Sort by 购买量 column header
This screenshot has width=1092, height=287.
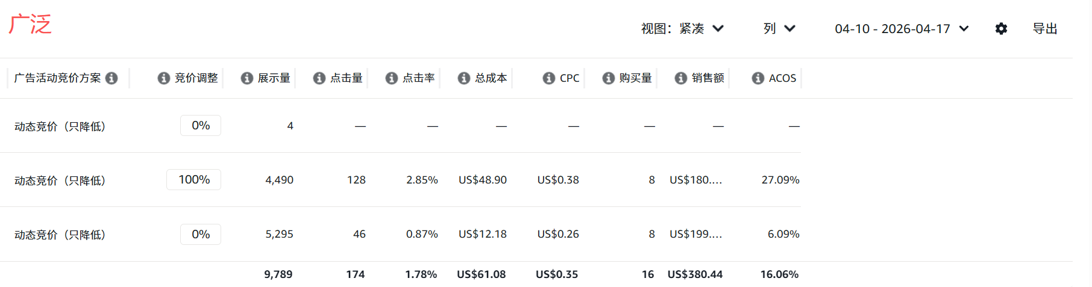click(x=635, y=78)
